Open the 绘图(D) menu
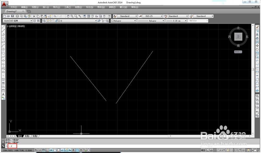 click(78, 7)
